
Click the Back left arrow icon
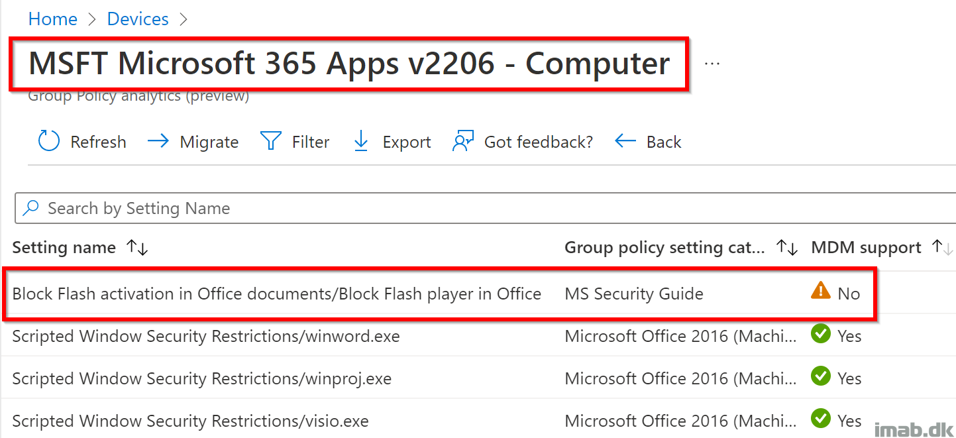click(625, 141)
